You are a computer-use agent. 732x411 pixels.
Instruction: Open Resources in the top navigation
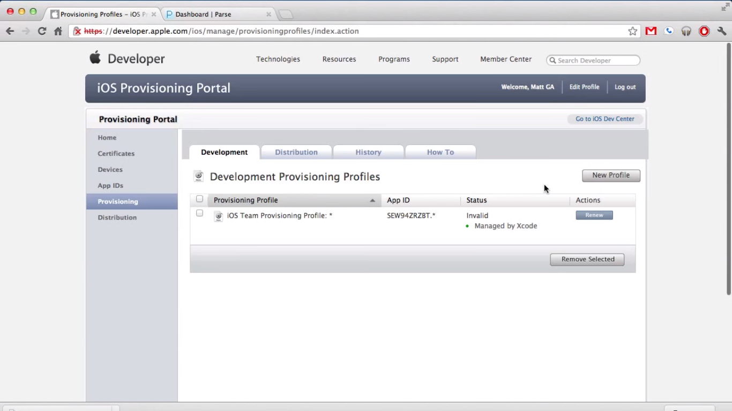pos(339,59)
